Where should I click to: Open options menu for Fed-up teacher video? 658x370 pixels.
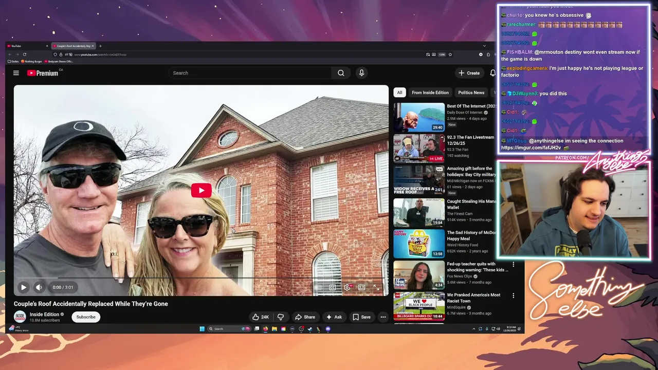(513, 265)
